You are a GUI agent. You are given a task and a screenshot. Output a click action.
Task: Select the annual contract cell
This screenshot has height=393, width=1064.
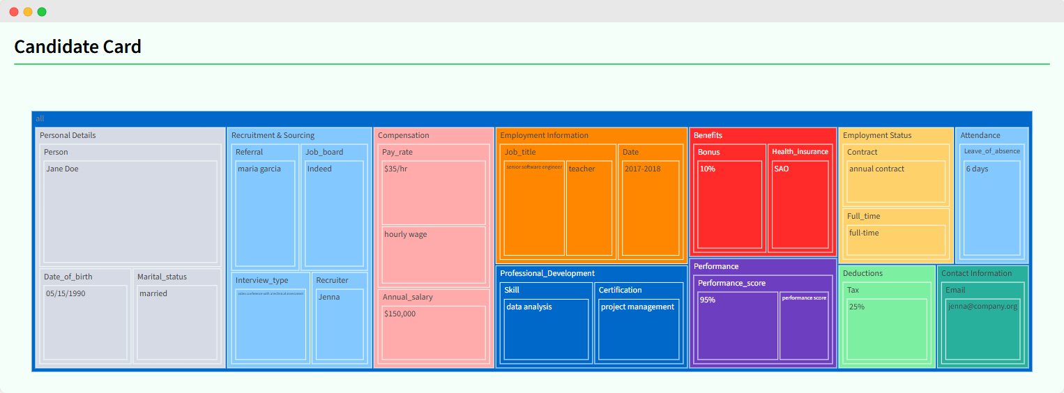coord(896,181)
